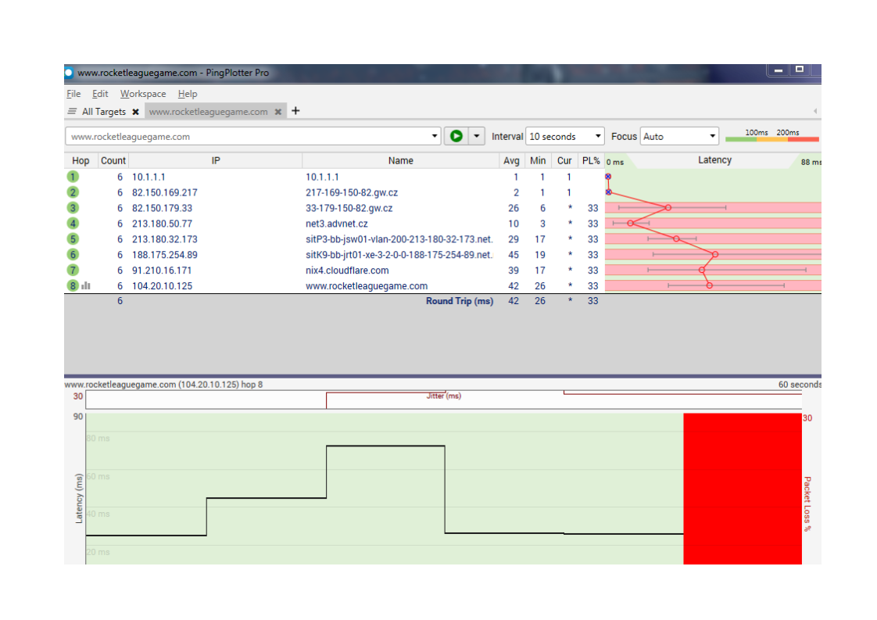Image resolution: width=877 pixels, height=620 pixels.
Task: Click the timeline graph title for hop 8
Action: [x=163, y=385]
